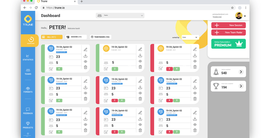The width and height of the screenshot is (276, 138).
Task: Open the Sprints completed 540 arrow
Action: 241,72
